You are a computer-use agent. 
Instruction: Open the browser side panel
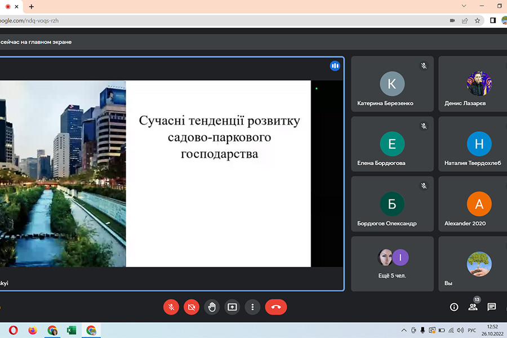[x=493, y=20]
